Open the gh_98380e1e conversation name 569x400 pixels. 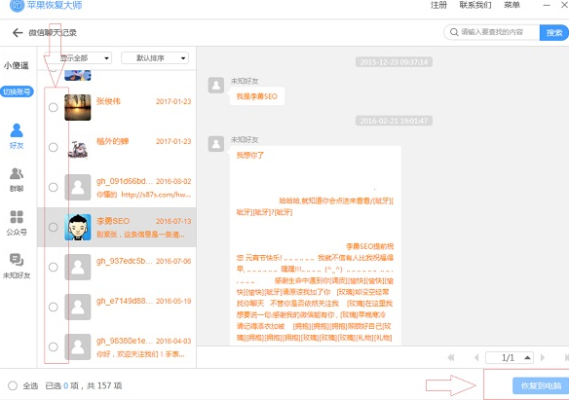point(125,341)
